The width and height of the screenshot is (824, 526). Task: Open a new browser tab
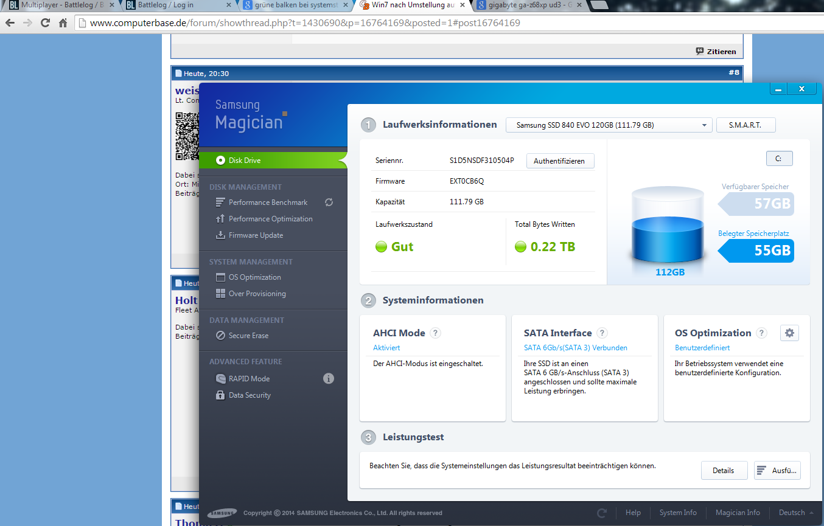[599, 6]
